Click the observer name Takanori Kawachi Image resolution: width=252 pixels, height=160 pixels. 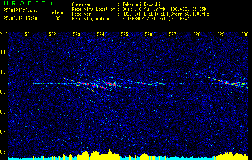click(141, 4)
